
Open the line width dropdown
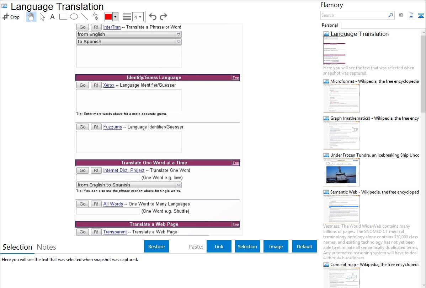[x=138, y=17]
